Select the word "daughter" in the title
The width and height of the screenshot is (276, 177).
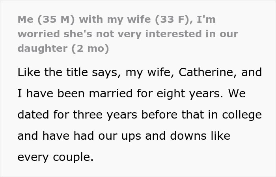pyautogui.click(x=43, y=48)
